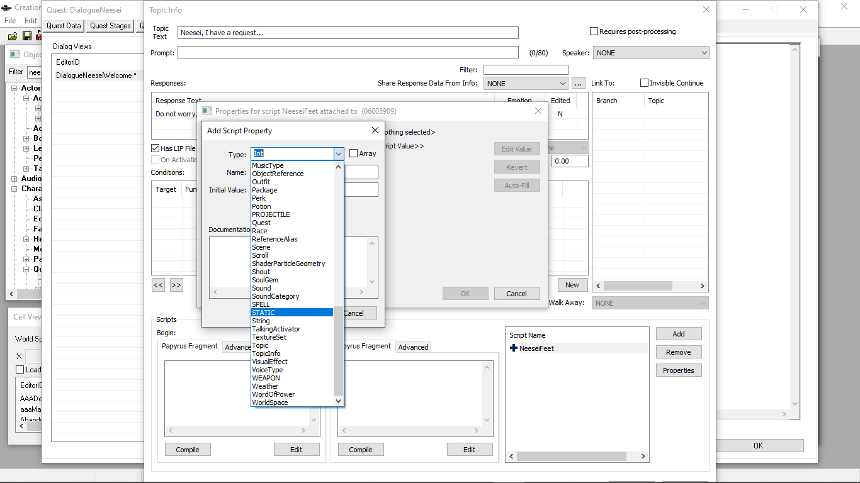Image resolution: width=860 pixels, height=483 pixels.
Task: Click the Save disk toolbar icon
Action: (27, 36)
